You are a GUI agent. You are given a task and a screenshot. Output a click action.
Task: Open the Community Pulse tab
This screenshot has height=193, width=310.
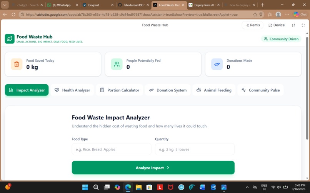[x=260, y=90]
